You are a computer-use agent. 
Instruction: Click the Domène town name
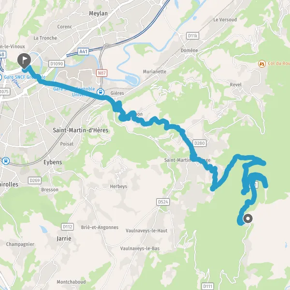click(189, 50)
